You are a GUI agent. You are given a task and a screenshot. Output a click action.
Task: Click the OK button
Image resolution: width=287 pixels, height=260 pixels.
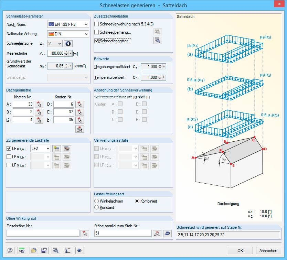pyautogui.click(x=240, y=250)
